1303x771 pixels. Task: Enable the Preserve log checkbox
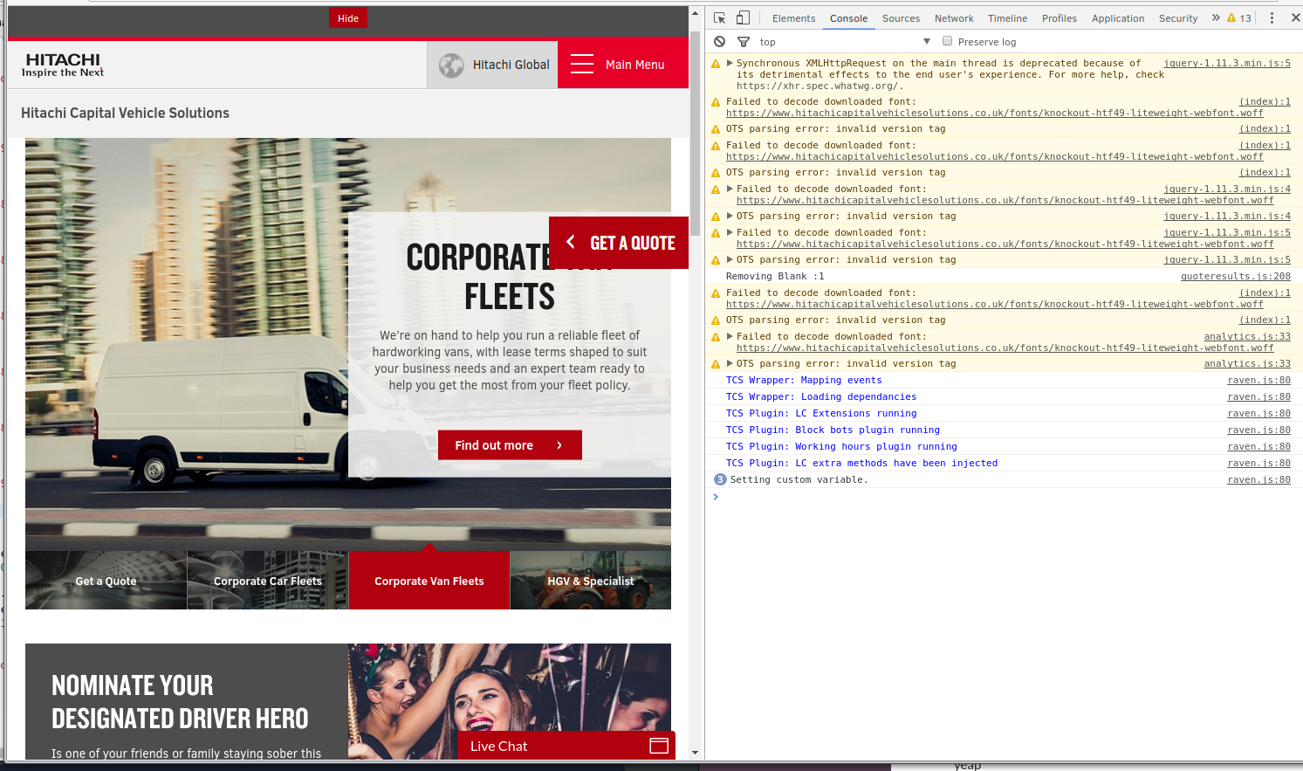coord(947,41)
